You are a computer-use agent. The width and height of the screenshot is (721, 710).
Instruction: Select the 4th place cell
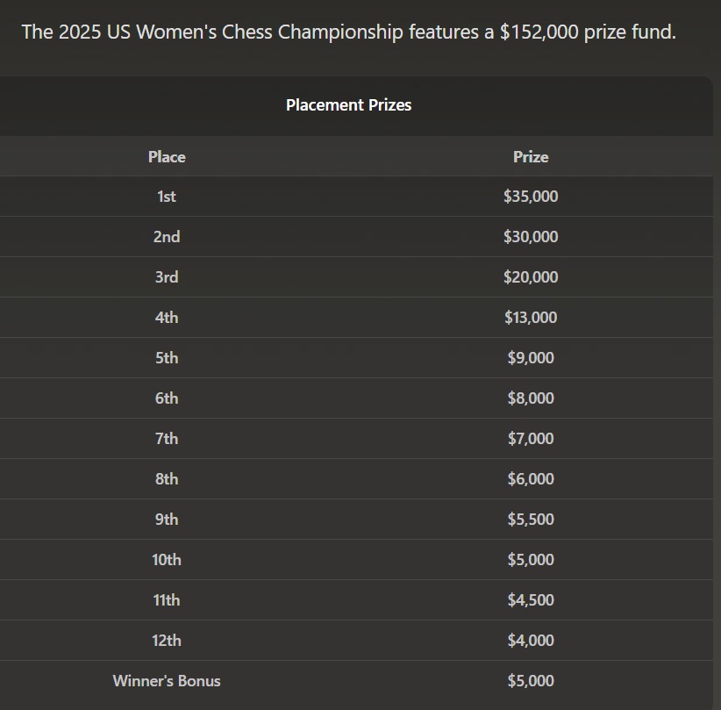(x=167, y=318)
